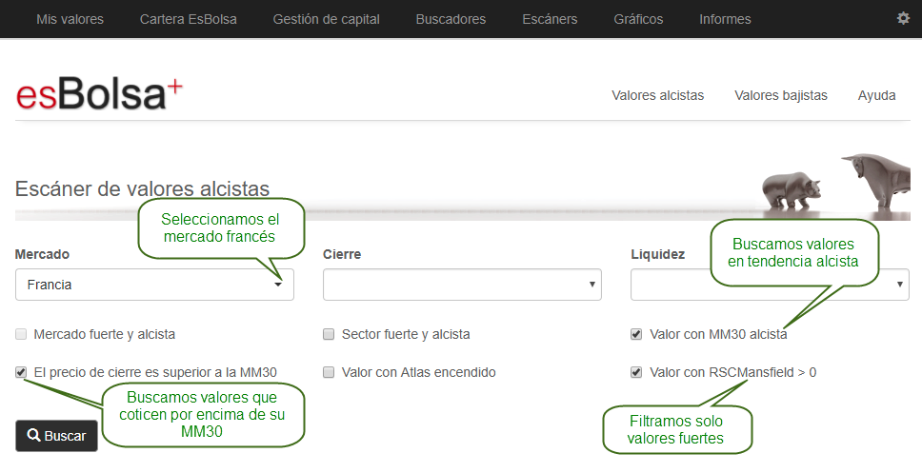
Task: Open the Mercado dropdown showing Francia
Action: (x=154, y=285)
